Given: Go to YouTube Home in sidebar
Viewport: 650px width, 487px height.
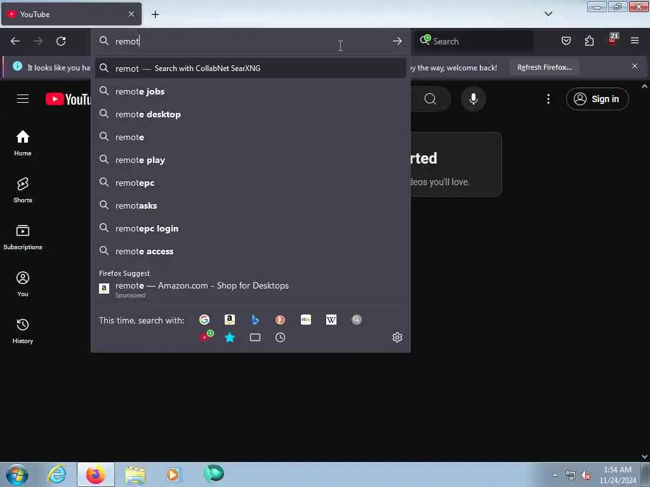Looking at the screenshot, I should (23, 143).
